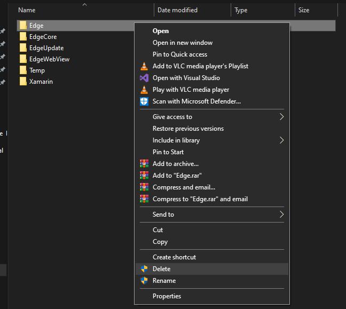This screenshot has width=346, height=309.
Task: Expand the Send to submenu arrow
Action: [281, 215]
